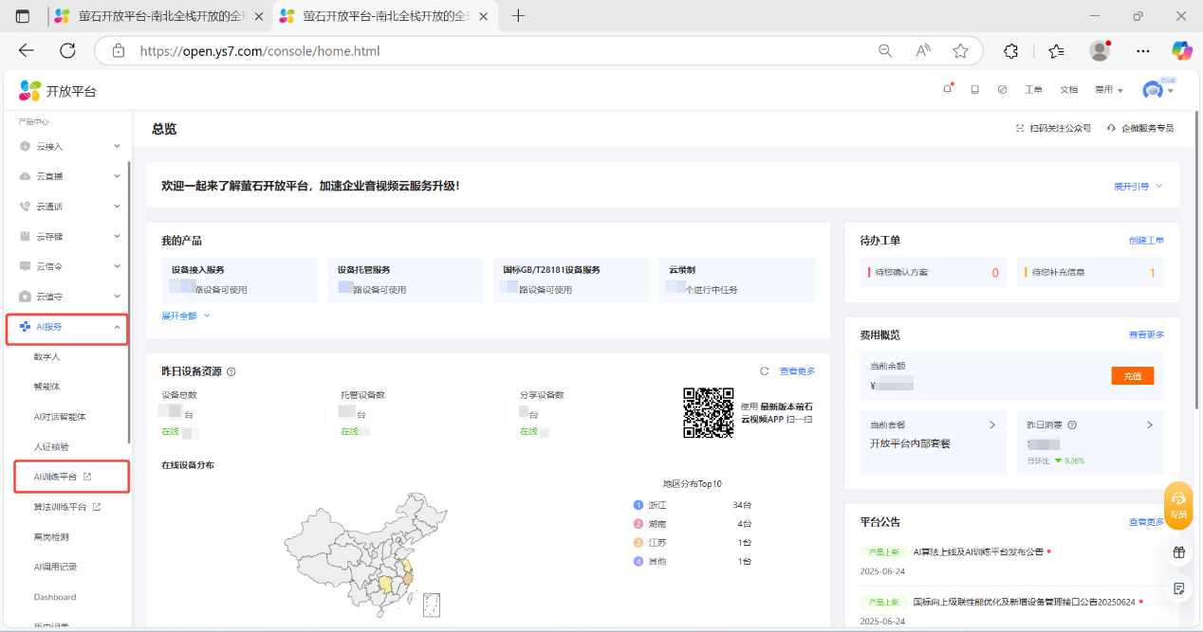
Task: Click the link-circle icon in header
Action: [1002, 90]
